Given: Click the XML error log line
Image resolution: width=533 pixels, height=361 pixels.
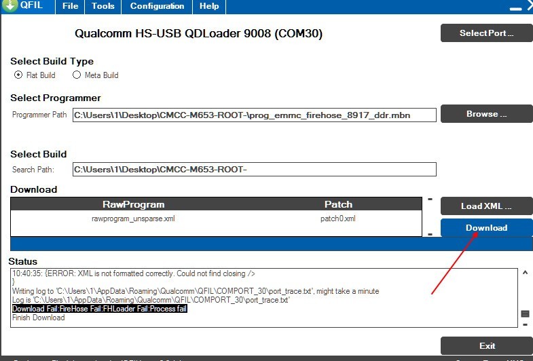Looking at the screenshot, I should tap(134, 273).
